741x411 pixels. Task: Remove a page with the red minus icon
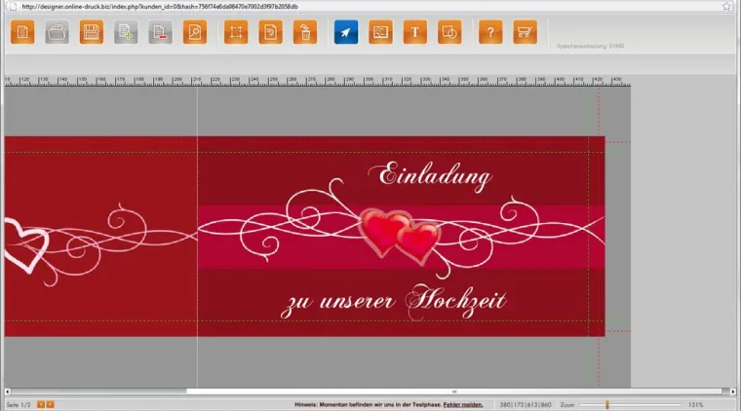(160, 32)
